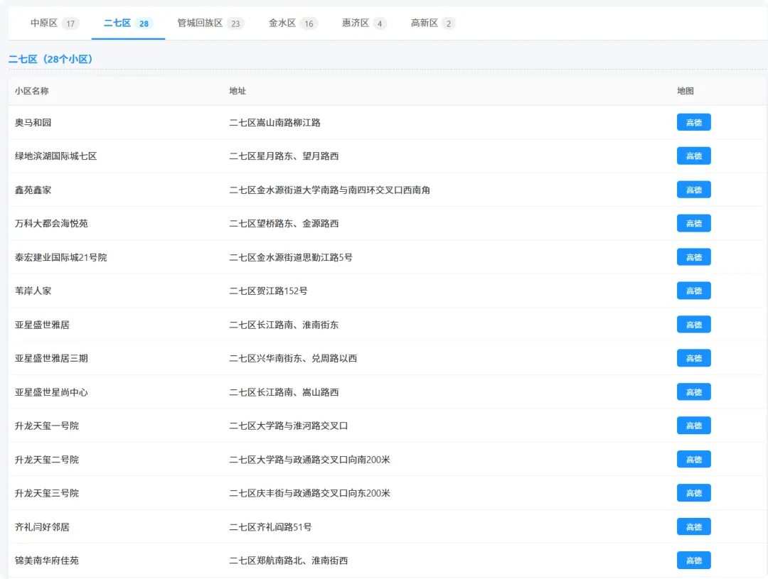
Task: Click the 小区名称 column header
Action: (32, 90)
